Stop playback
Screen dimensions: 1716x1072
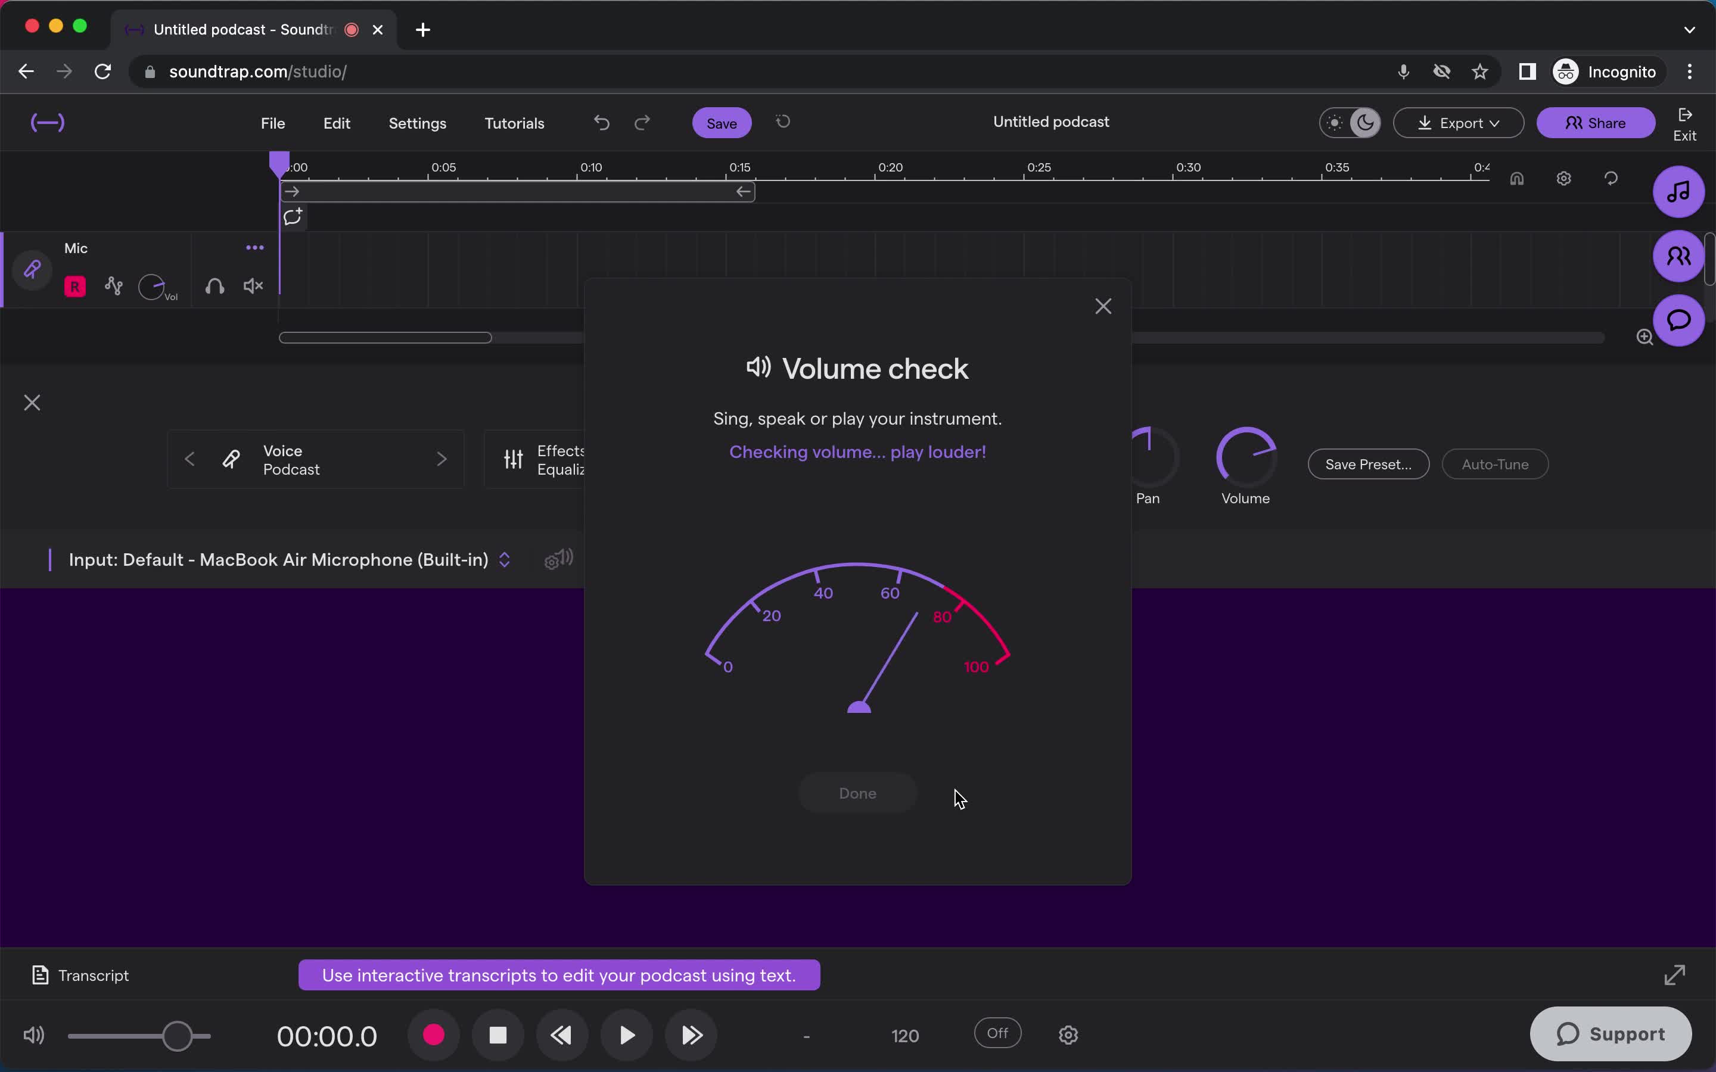coord(498,1035)
